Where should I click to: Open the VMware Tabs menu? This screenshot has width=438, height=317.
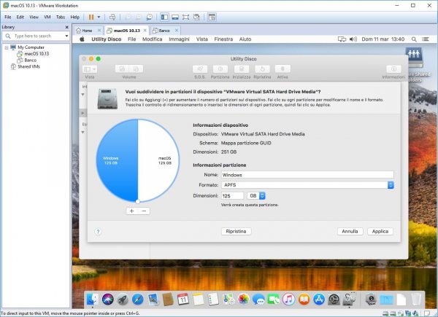coord(61,17)
